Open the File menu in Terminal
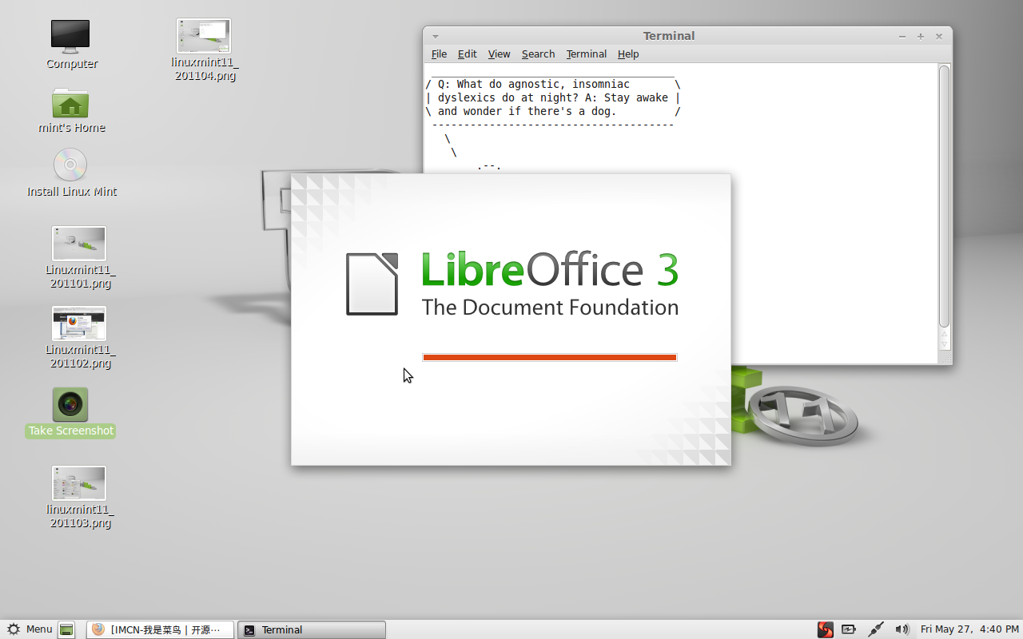The width and height of the screenshot is (1023, 639). (439, 54)
